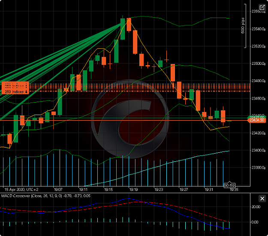
Task: Click the 19:27 time axis label
Action: pyautogui.click(x=184, y=190)
